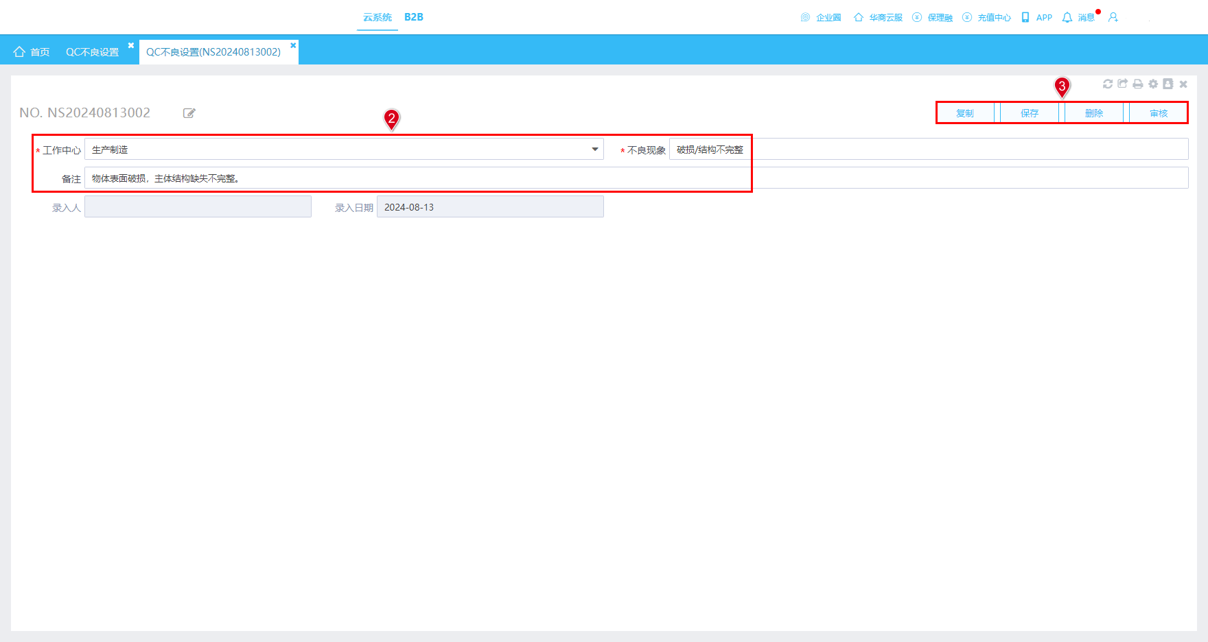Open the gear settings icon

coord(1153,84)
